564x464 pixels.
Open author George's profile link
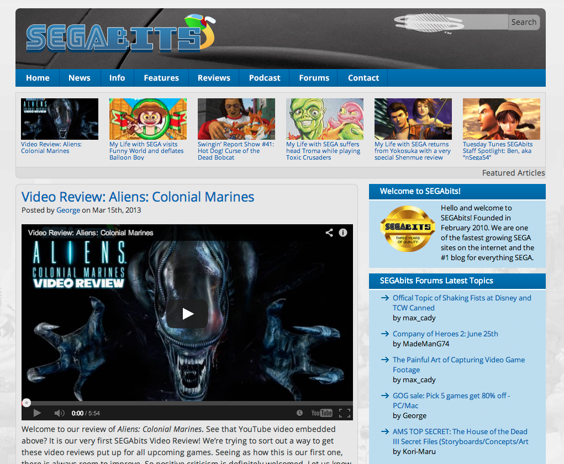point(68,210)
